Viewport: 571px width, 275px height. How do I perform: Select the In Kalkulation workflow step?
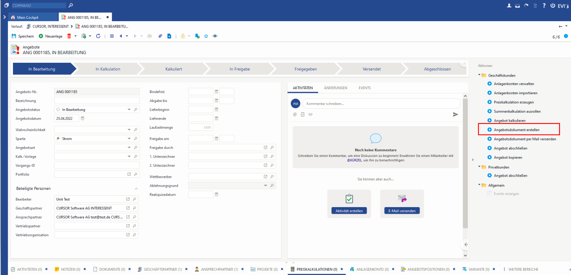[108, 69]
